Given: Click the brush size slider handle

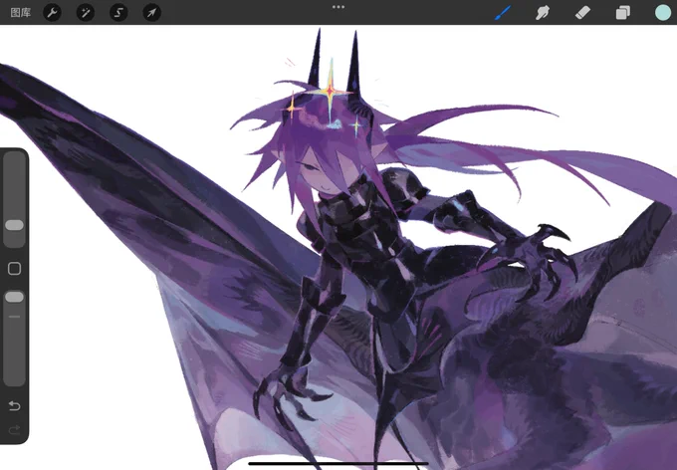Looking at the screenshot, I should click(x=14, y=225).
